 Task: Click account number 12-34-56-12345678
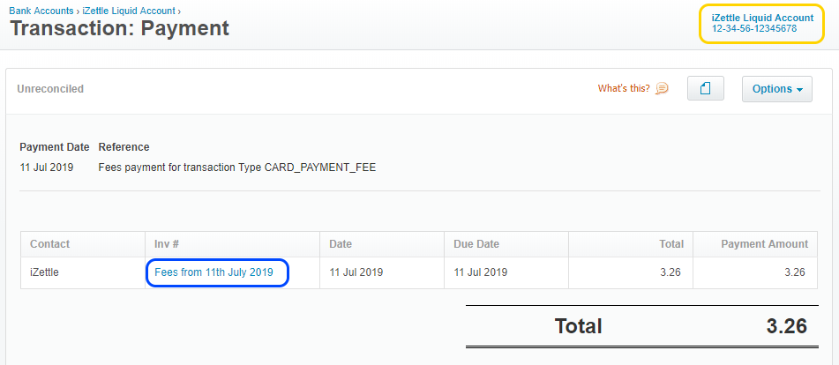[x=754, y=29]
